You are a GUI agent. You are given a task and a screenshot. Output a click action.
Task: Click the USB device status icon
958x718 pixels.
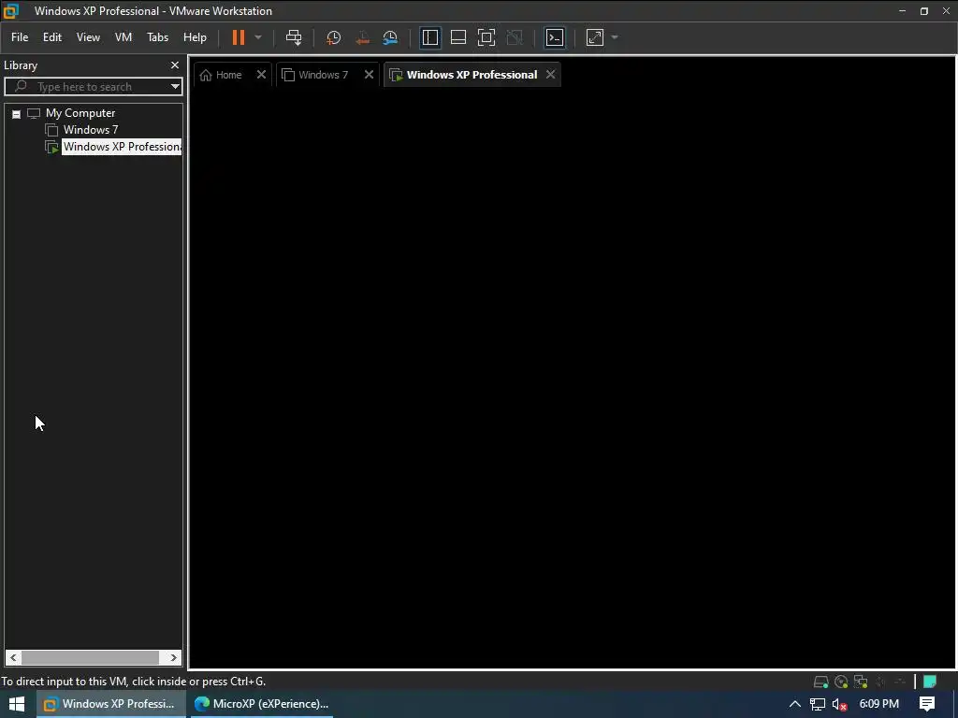[x=900, y=682]
